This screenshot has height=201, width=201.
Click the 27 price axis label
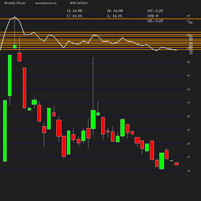188,130
